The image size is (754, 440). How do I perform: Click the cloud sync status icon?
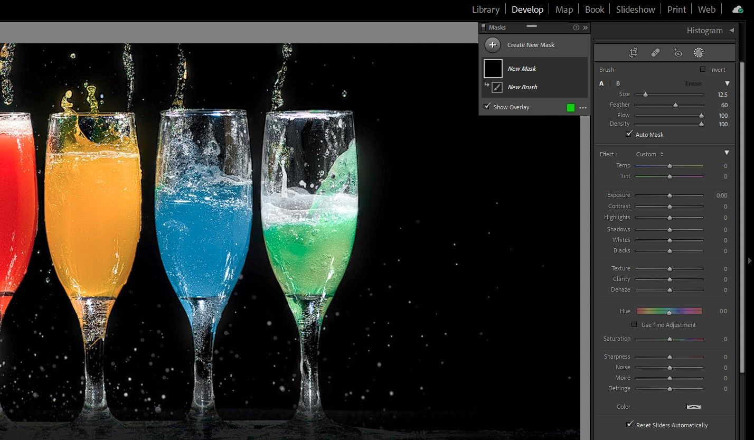737,10
